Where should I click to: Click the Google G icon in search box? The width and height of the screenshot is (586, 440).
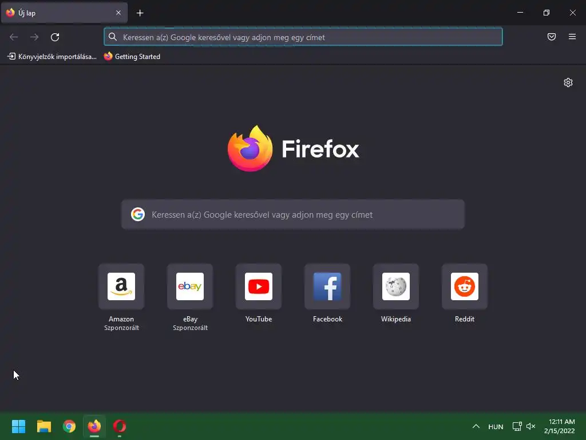click(138, 214)
